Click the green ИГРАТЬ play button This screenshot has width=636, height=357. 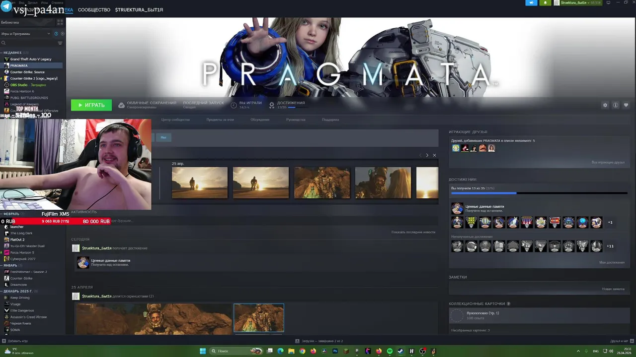(91, 105)
